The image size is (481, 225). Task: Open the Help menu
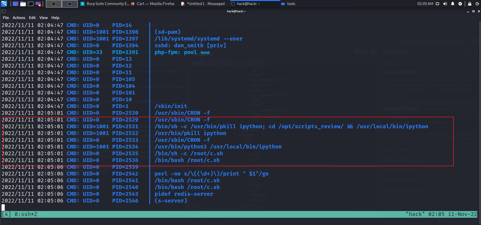click(x=55, y=18)
